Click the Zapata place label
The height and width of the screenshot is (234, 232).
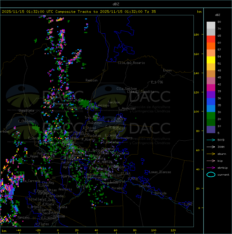(x=62, y=207)
